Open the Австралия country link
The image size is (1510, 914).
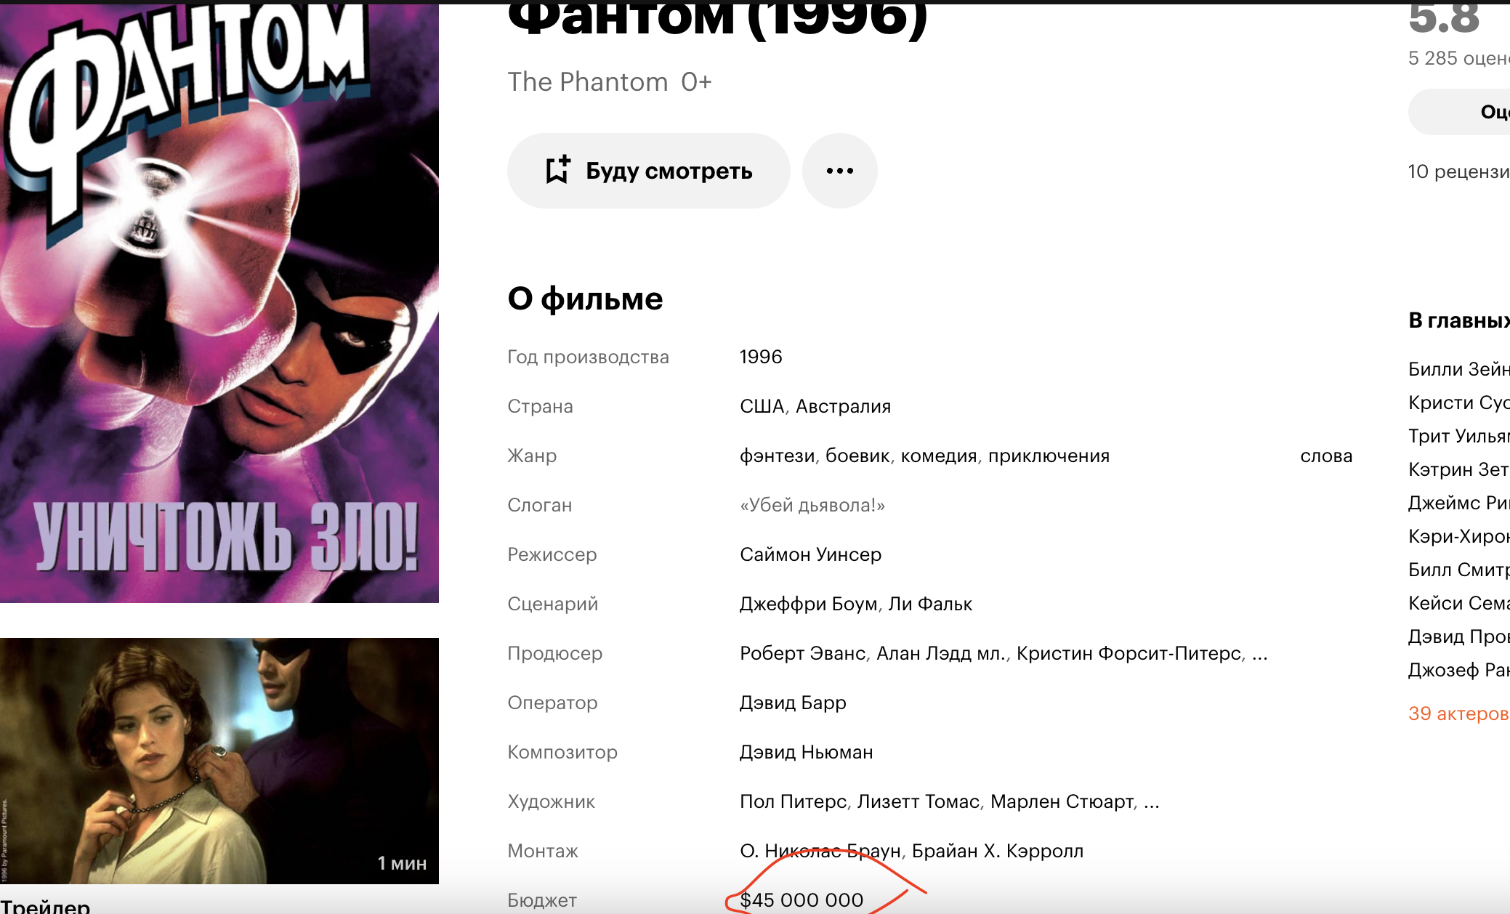tap(843, 406)
